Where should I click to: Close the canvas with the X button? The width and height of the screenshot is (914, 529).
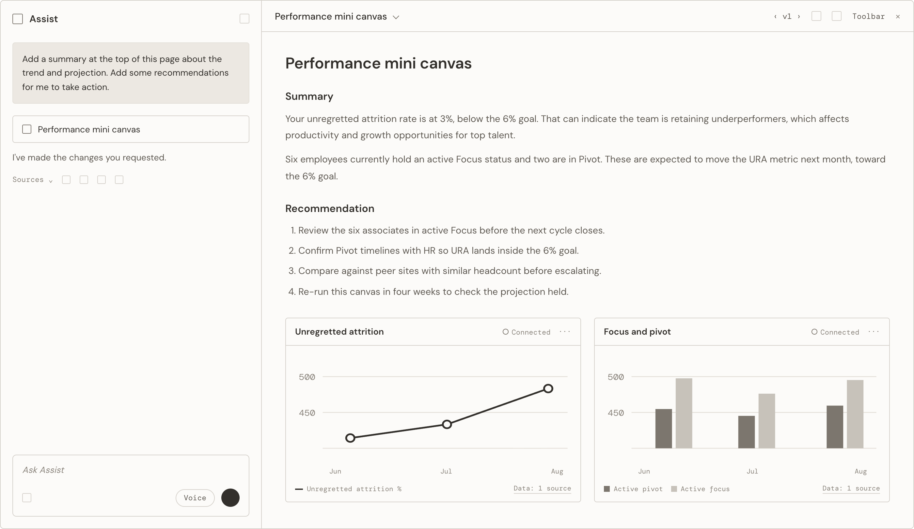point(898,16)
